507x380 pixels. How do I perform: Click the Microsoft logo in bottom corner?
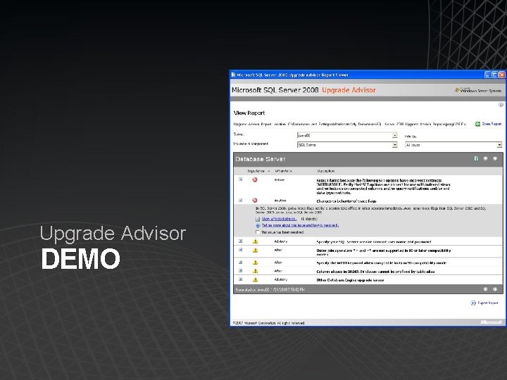[491, 322]
